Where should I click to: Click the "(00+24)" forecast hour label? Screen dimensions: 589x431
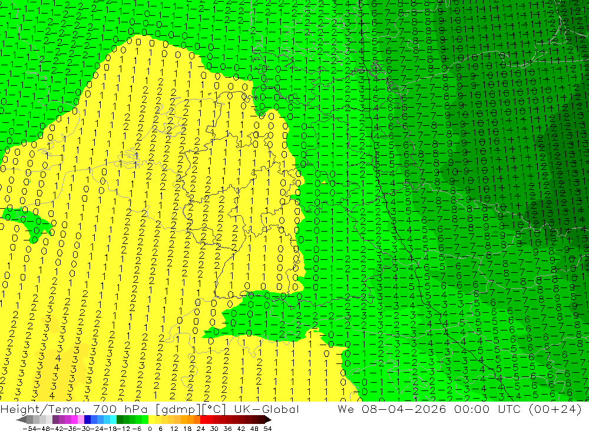pos(555,409)
